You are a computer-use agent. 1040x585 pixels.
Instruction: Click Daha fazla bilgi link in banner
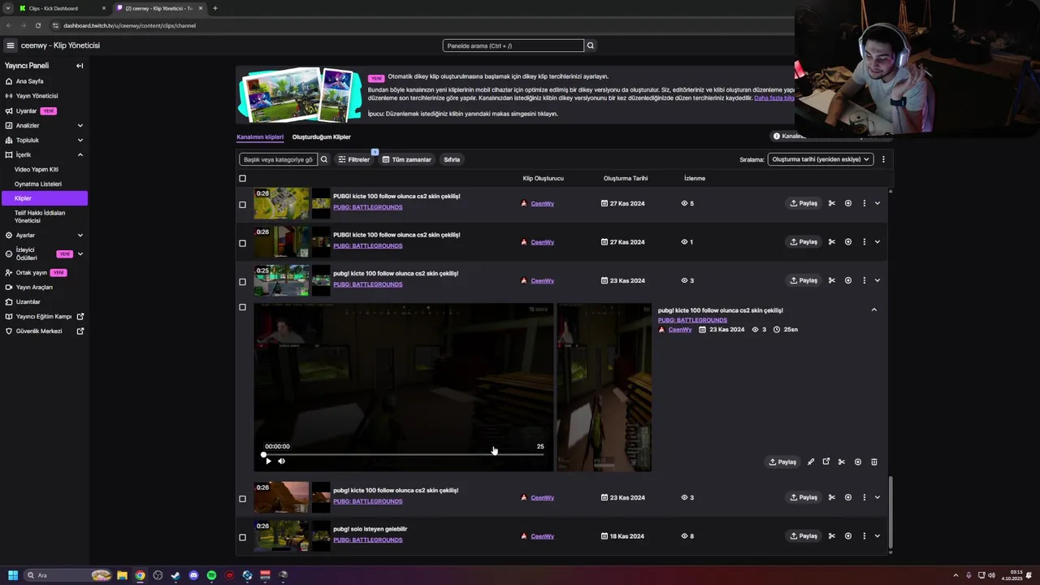click(x=774, y=98)
